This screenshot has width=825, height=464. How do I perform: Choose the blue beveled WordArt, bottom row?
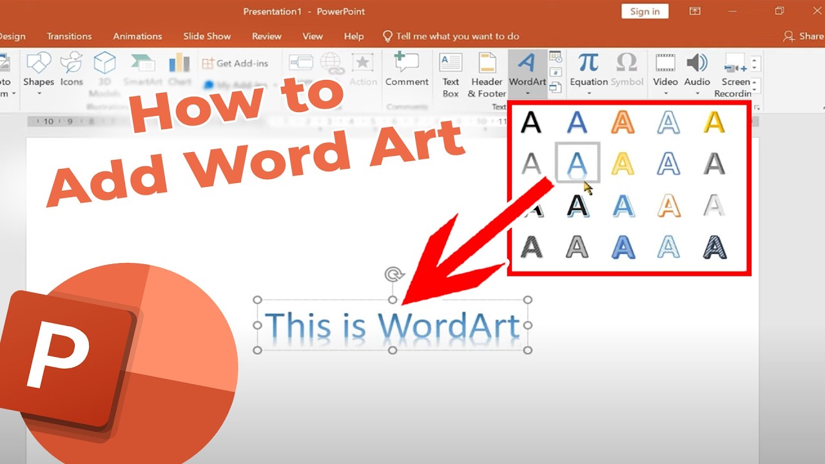pyautogui.click(x=623, y=247)
